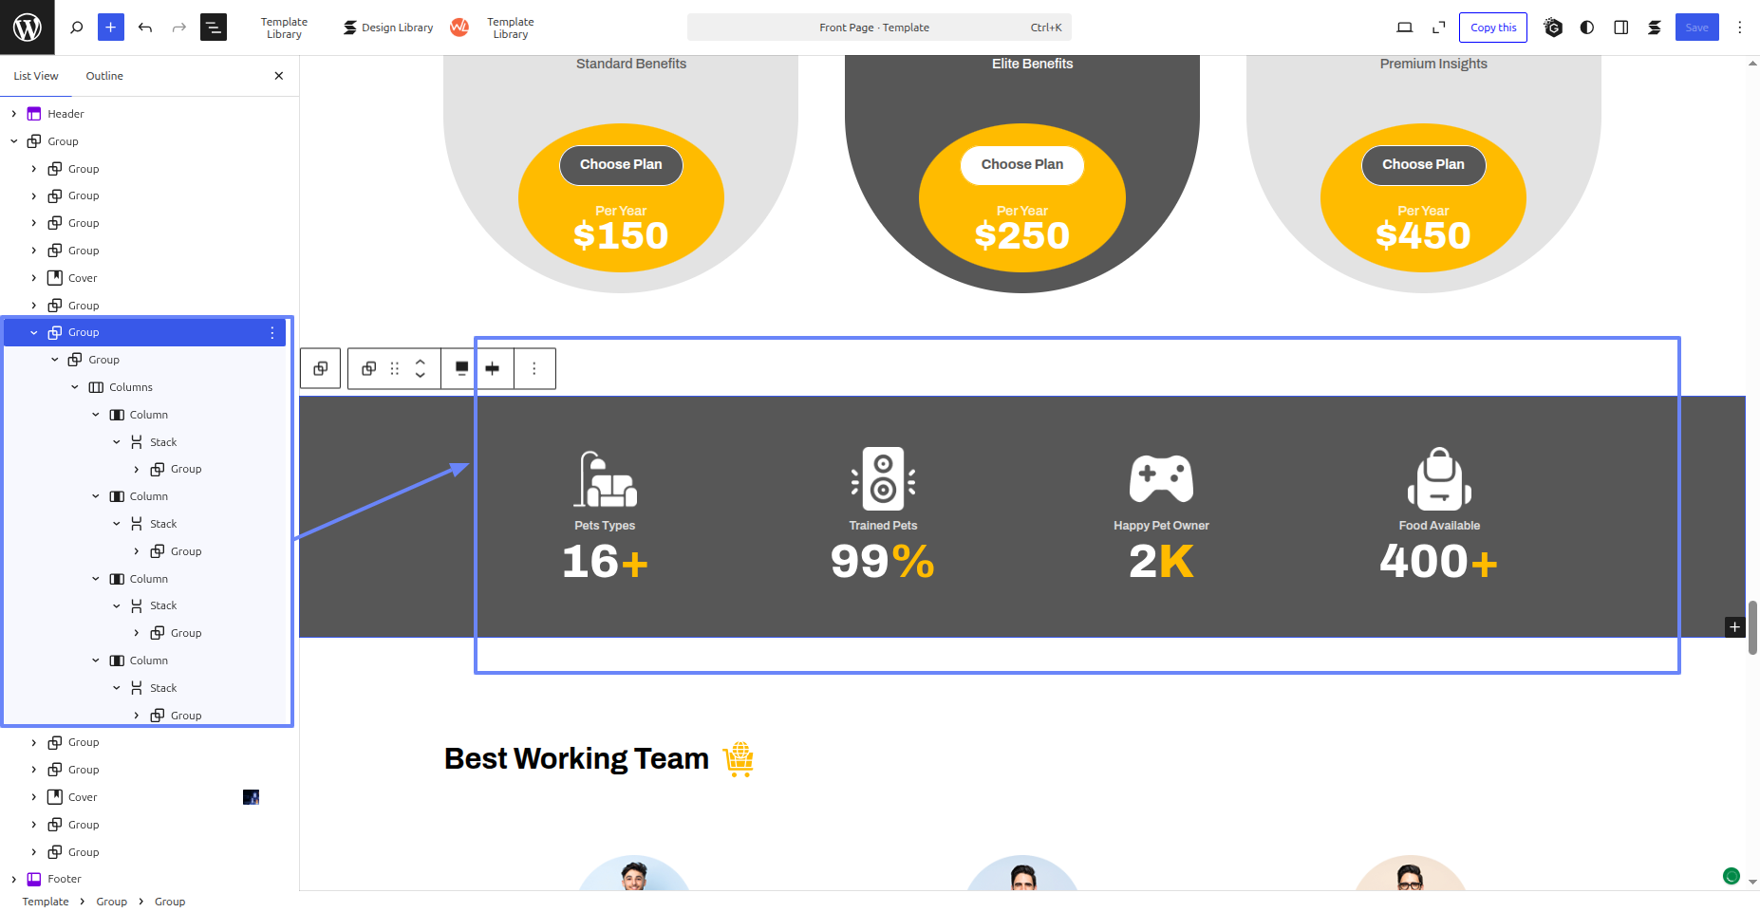Toggle the List View document overview button

[214, 28]
